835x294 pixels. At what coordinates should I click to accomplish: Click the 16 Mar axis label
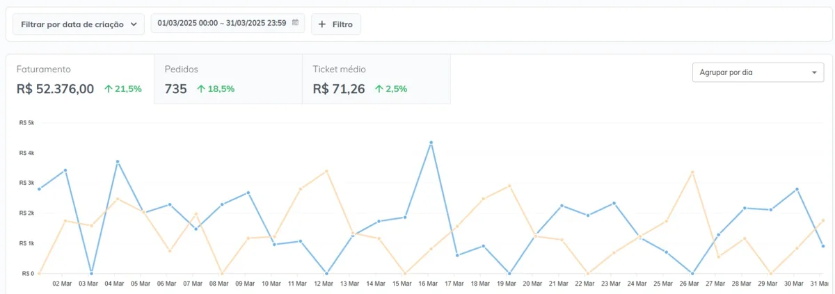pyautogui.click(x=427, y=284)
